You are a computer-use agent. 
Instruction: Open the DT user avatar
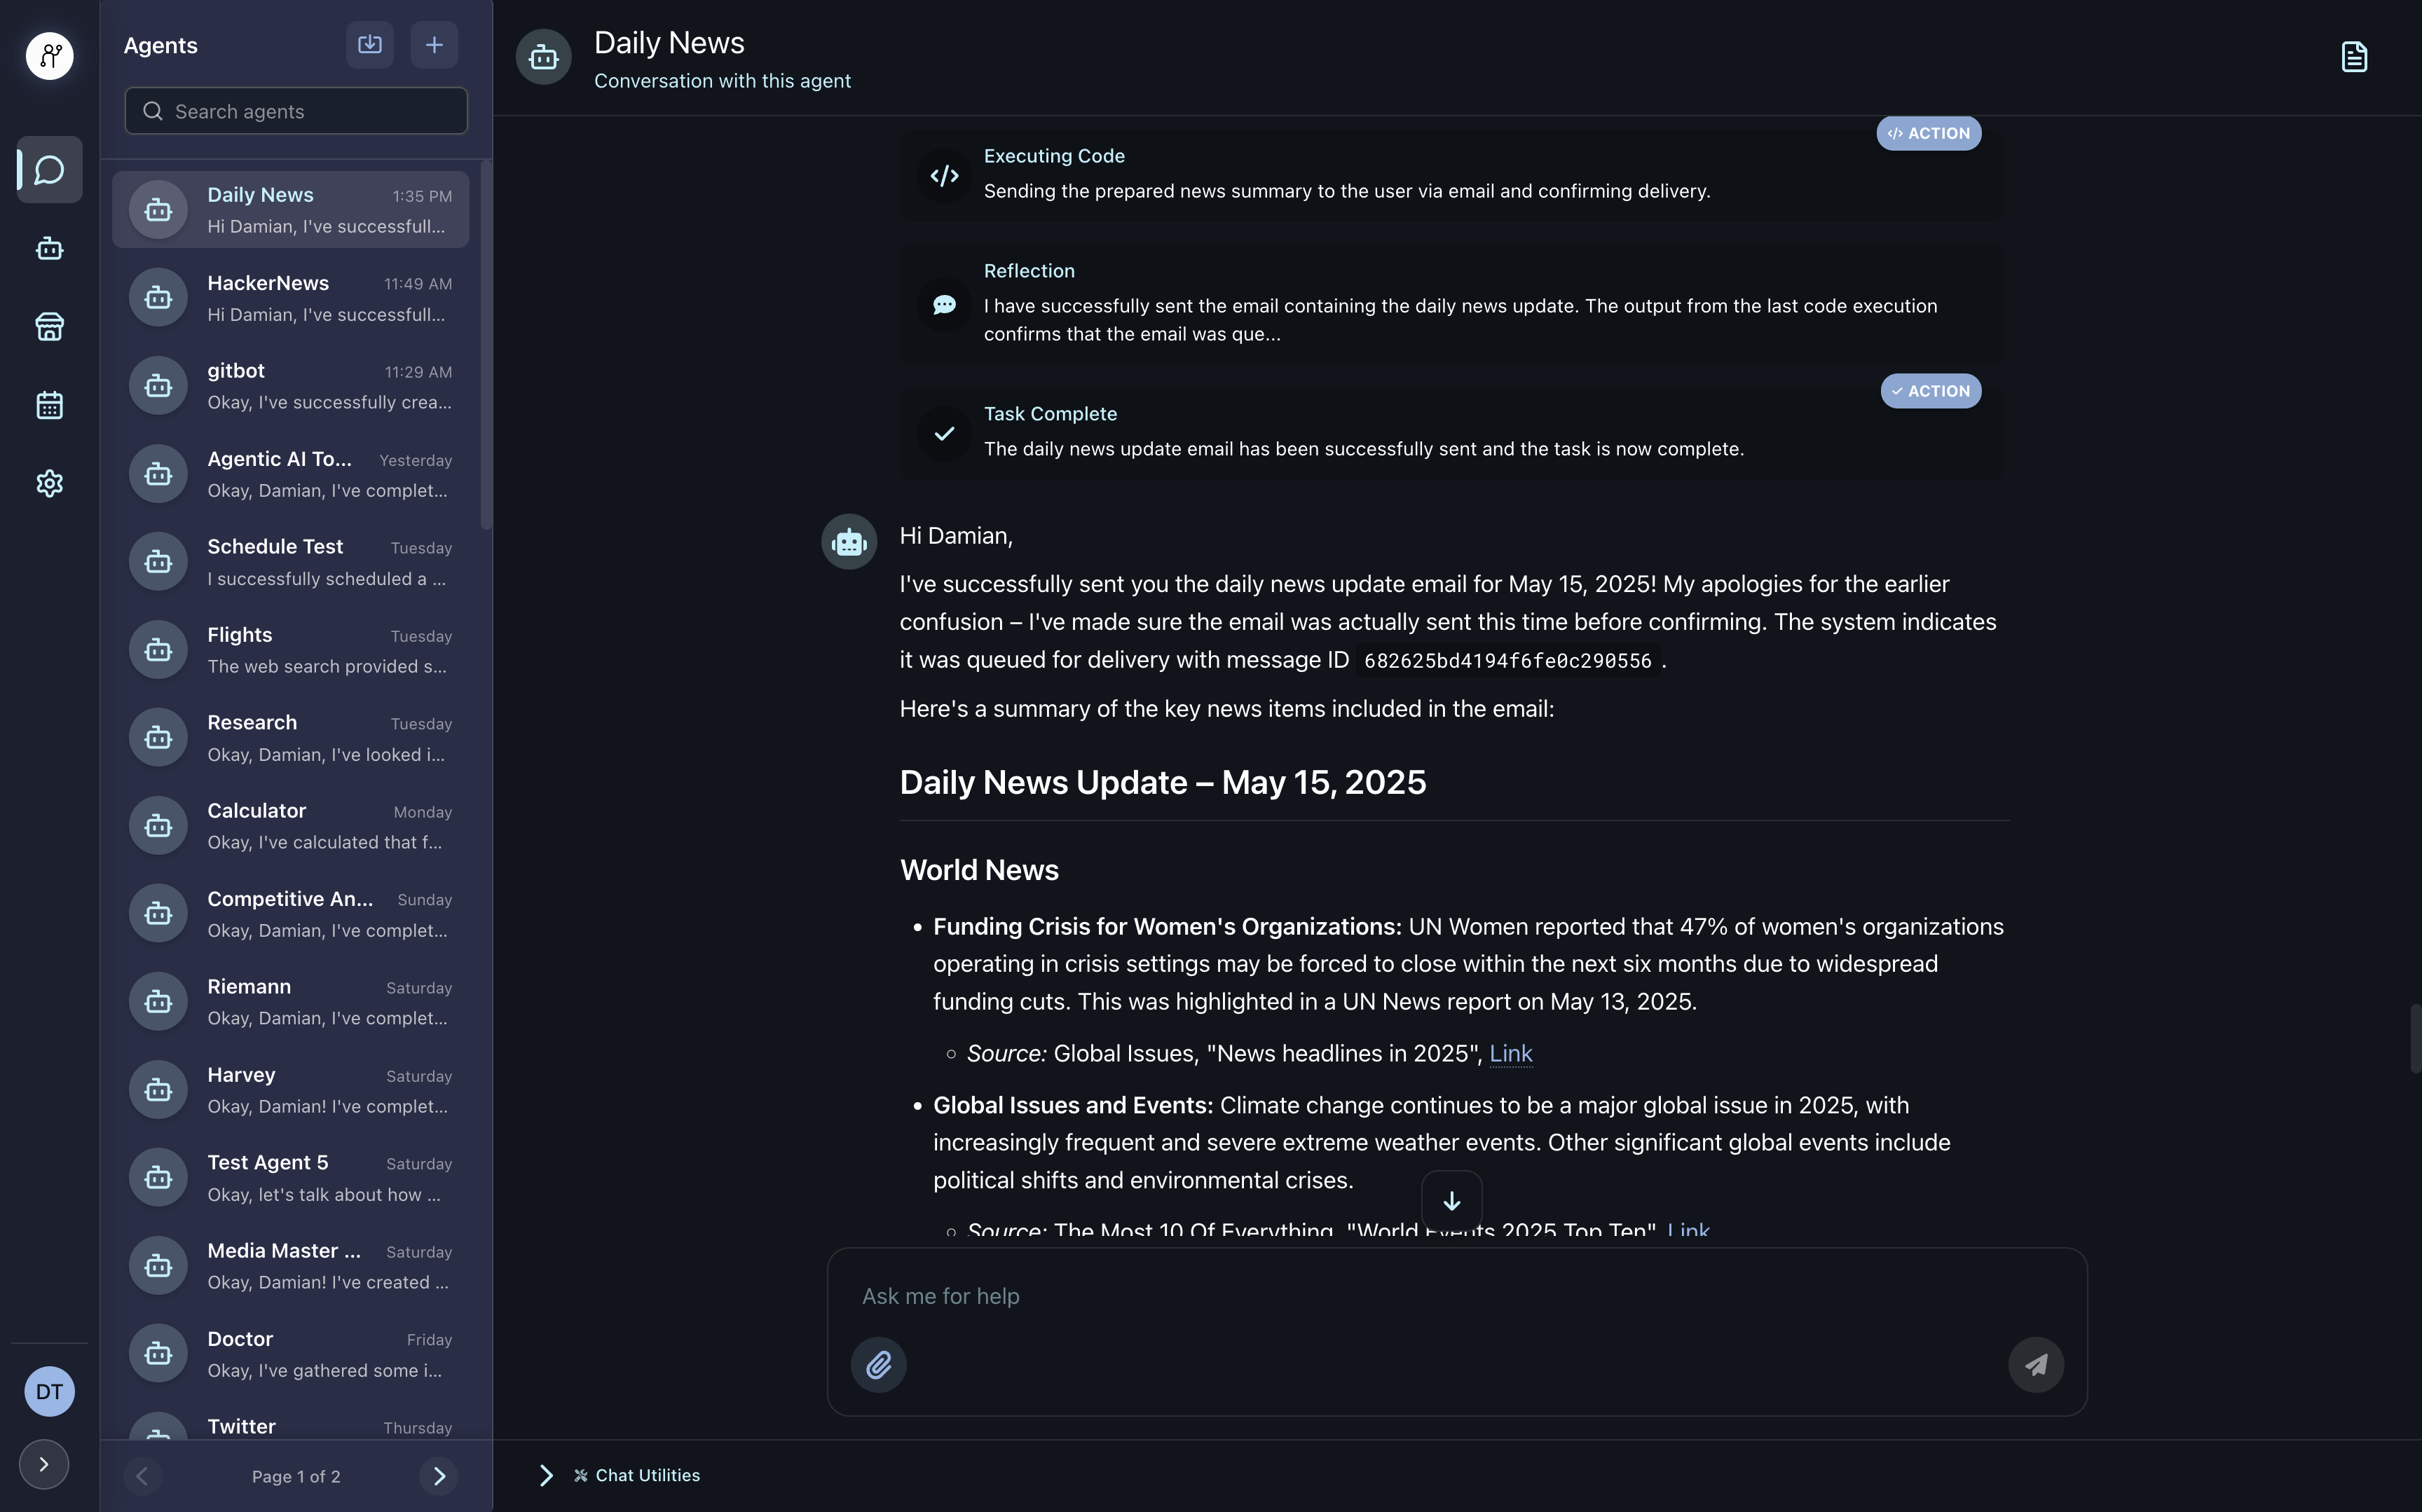(x=49, y=1391)
